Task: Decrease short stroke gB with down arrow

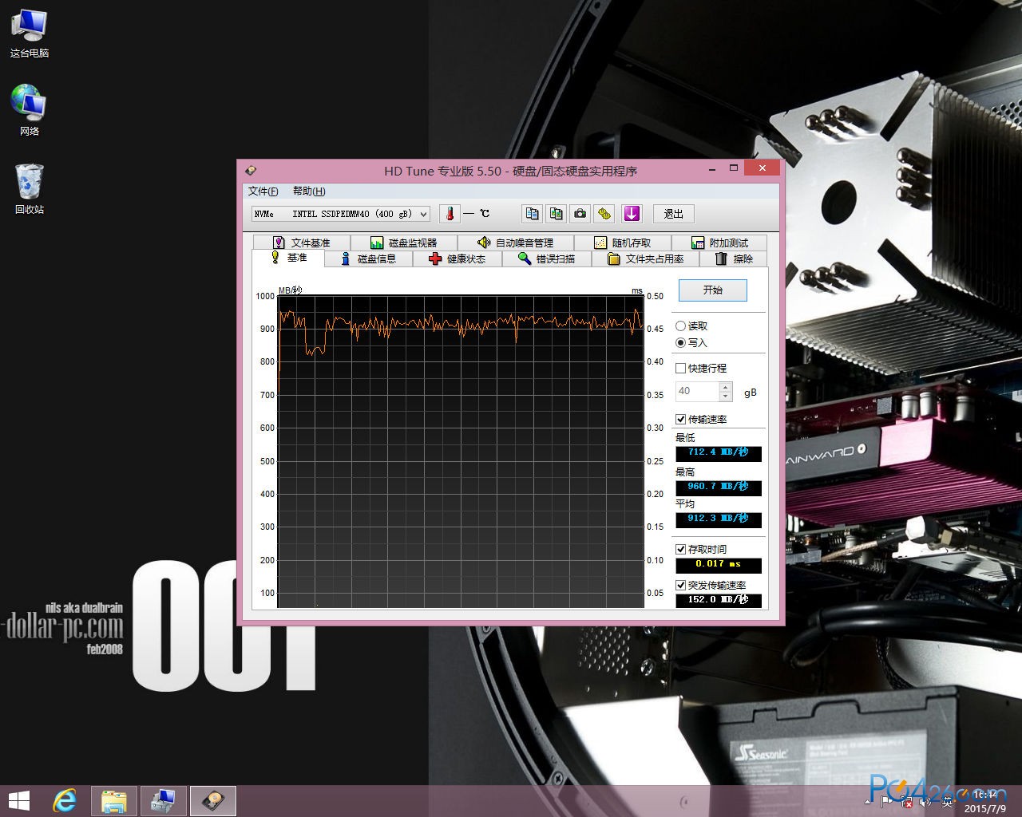Action: 725,396
